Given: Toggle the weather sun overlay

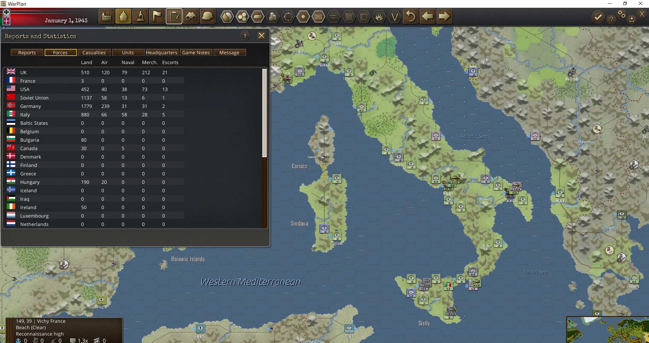Looking at the screenshot, I should [303, 17].
